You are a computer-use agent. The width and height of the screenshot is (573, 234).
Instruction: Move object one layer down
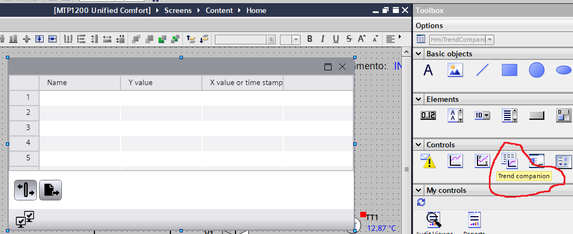(x=204, y=38)
